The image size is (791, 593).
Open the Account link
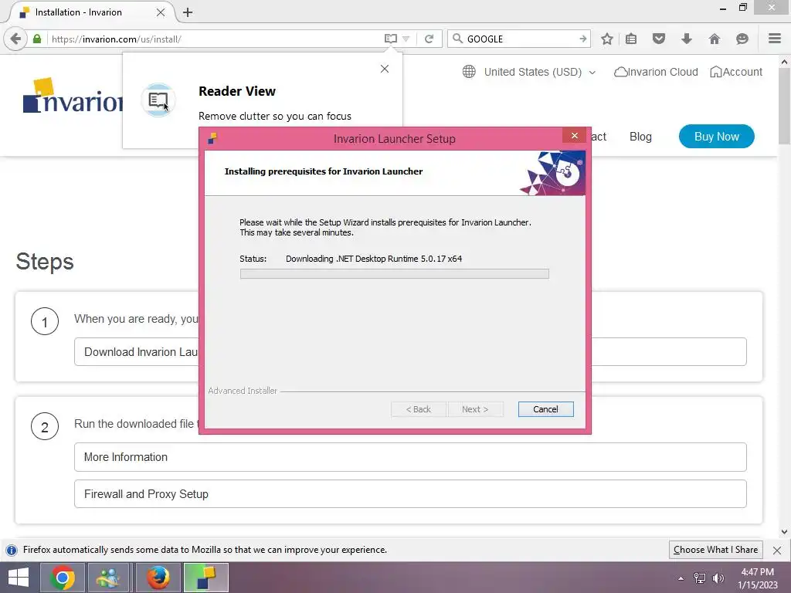click(736, 72)
